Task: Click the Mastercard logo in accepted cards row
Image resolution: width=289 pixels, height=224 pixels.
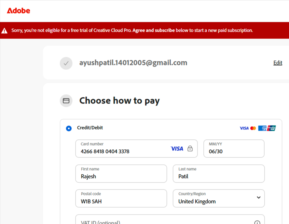Action: click(253, 128)
